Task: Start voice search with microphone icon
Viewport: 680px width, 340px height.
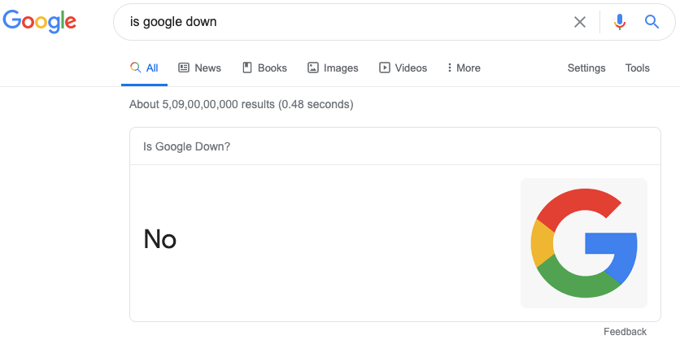Action: [620, 22]
